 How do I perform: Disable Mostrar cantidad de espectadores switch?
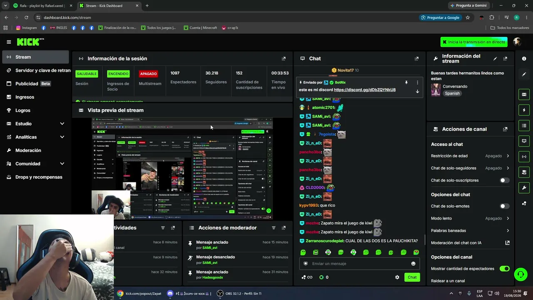coord(504,269)
